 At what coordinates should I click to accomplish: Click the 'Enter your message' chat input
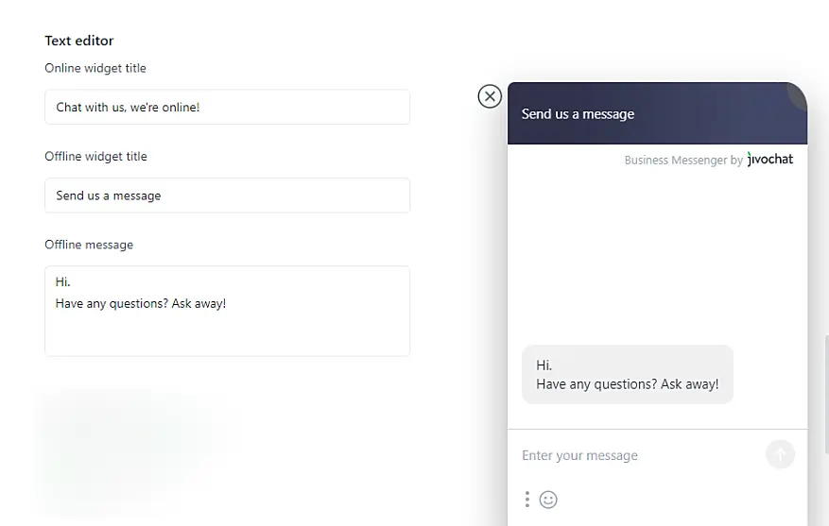633,455
